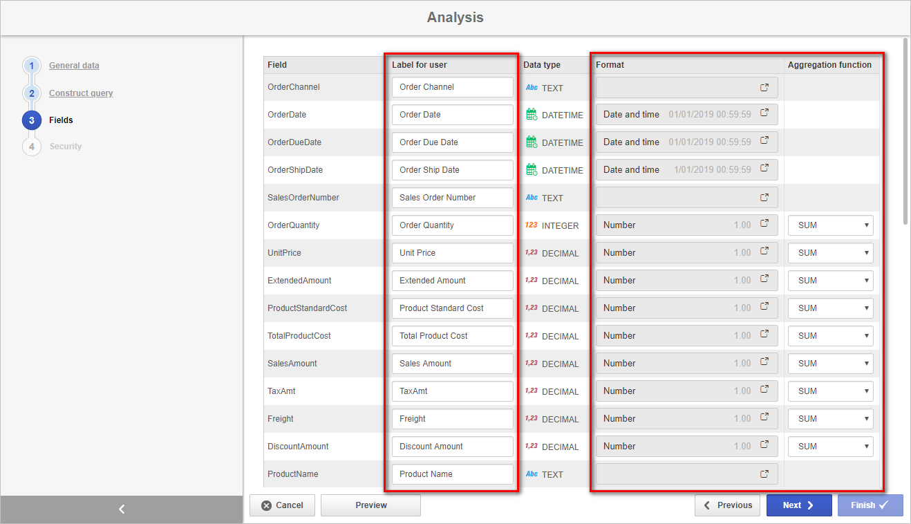Open aggregation dropdown for TotalProductCost
Viewport: 911px width, 524px height.
pyautogui.click(x=830, y=336)
